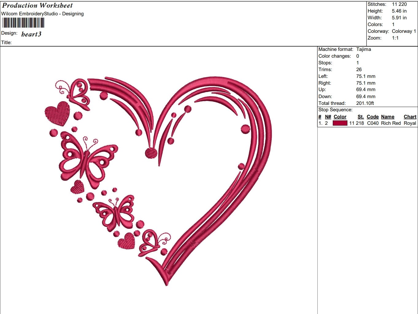The width and height of the screenshot is (418, 314).
Task: Click the 'Title:' label
Action: pos(6,43)
